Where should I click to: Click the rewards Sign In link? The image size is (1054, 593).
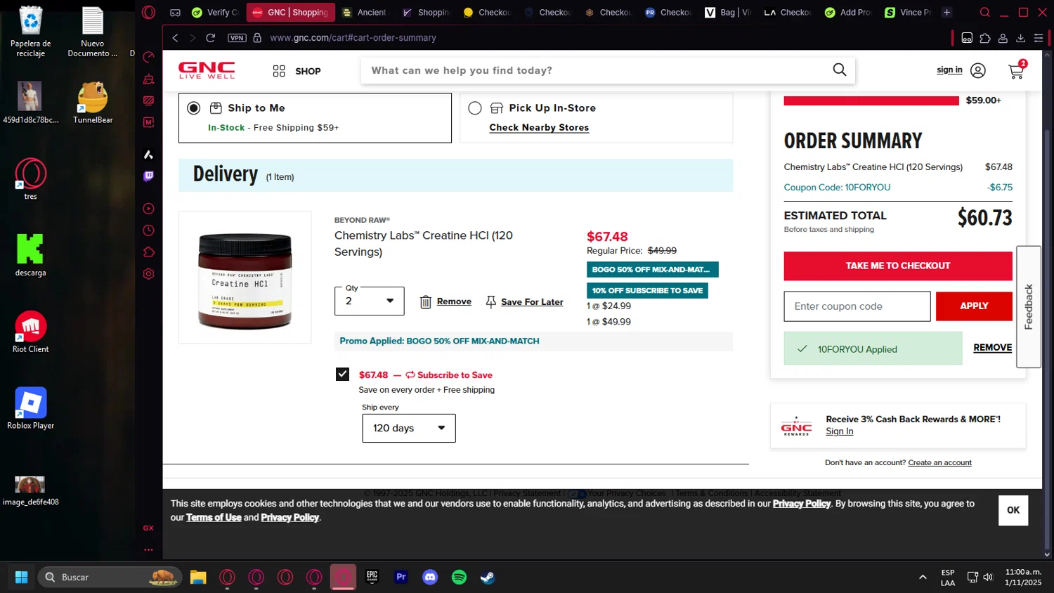839,431
